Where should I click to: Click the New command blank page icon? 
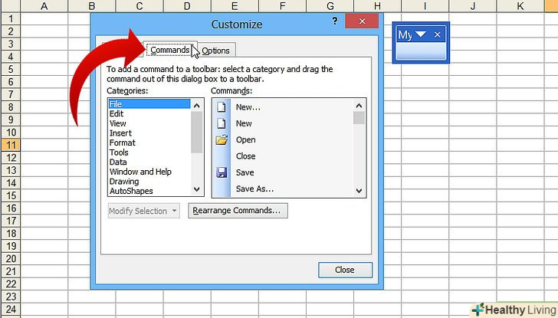(x=222, y=123)
